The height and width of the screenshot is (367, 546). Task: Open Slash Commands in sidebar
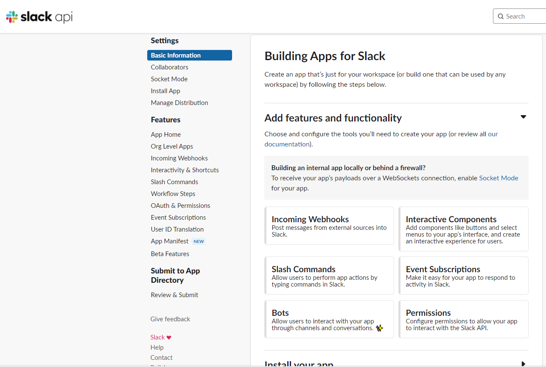pos(174,182)
